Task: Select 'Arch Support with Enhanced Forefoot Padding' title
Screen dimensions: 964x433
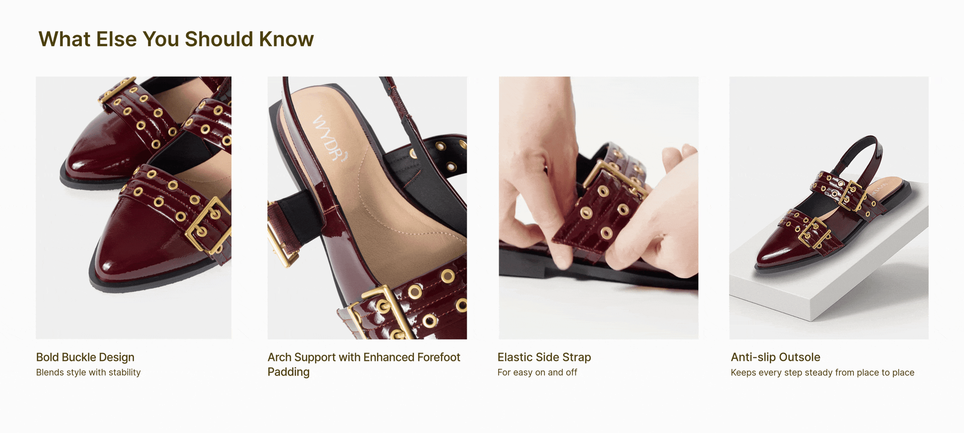Action: [364, 365]
